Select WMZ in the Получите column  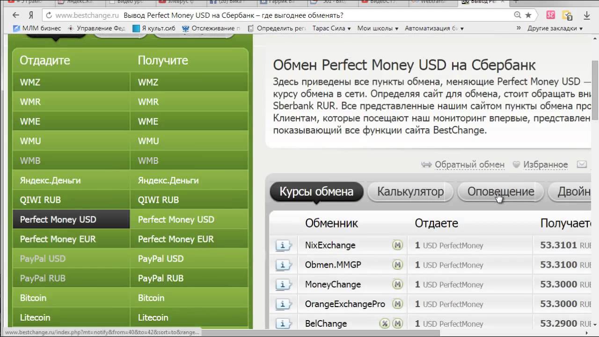coord(189,82)
